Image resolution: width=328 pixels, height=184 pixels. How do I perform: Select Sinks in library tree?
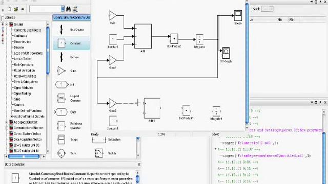click(x=17, y=99)
